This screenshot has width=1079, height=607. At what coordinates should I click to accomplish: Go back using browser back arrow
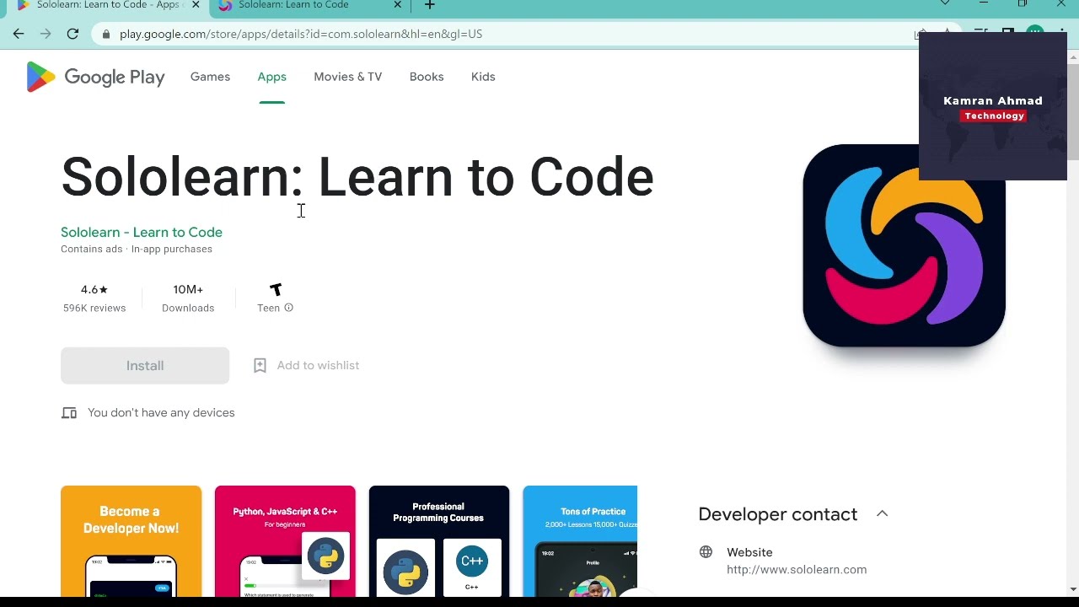tap(19, 34)
